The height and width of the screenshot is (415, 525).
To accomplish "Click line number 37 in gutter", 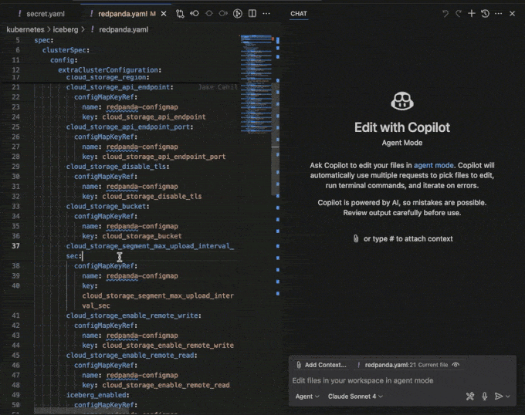I will (15, 246).
